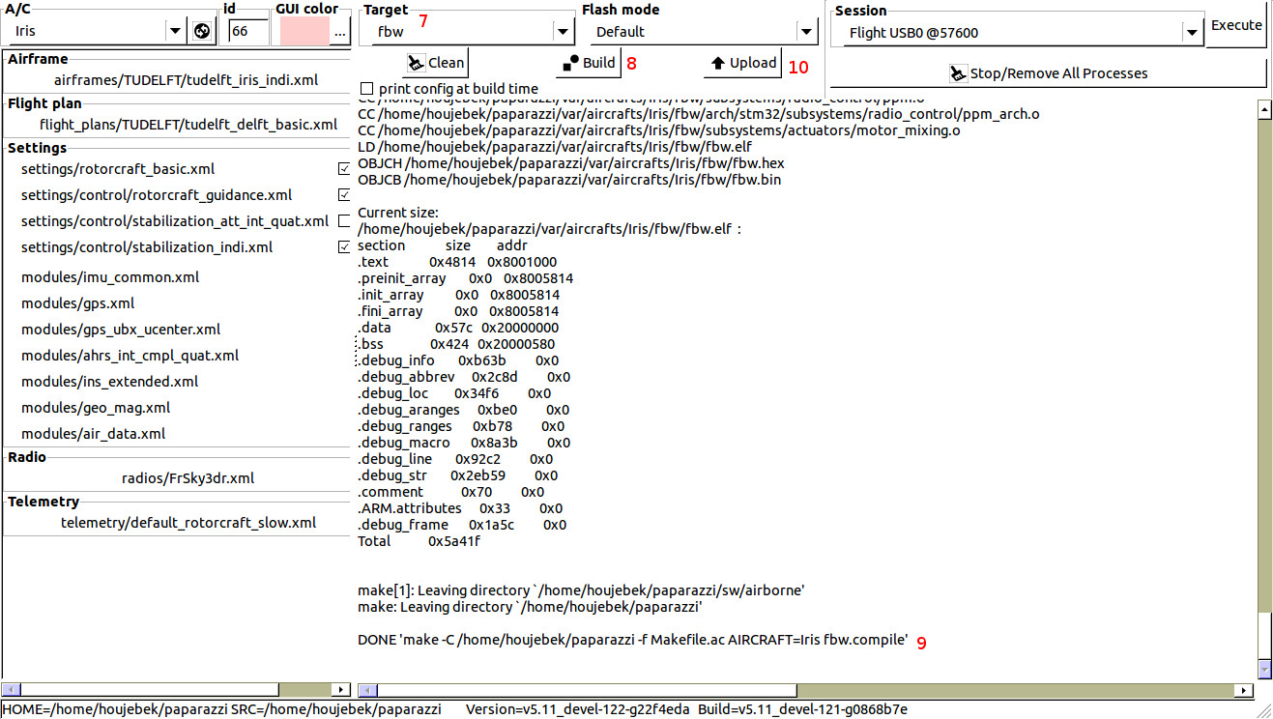Viewport: 1273px width, 719px height.
Task: Clean the build for the fbw target
Action: [x=436, y=63]
